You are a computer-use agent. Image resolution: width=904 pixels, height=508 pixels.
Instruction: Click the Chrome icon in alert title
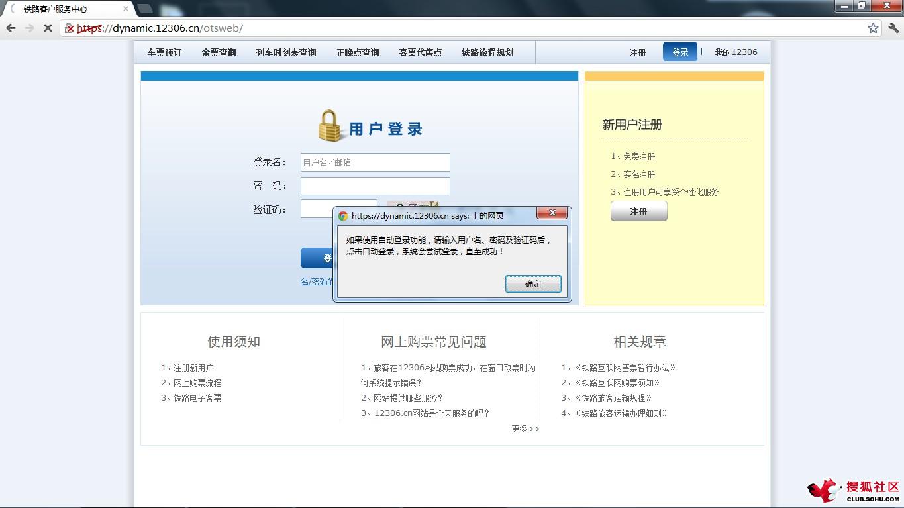tap(343, 216)
